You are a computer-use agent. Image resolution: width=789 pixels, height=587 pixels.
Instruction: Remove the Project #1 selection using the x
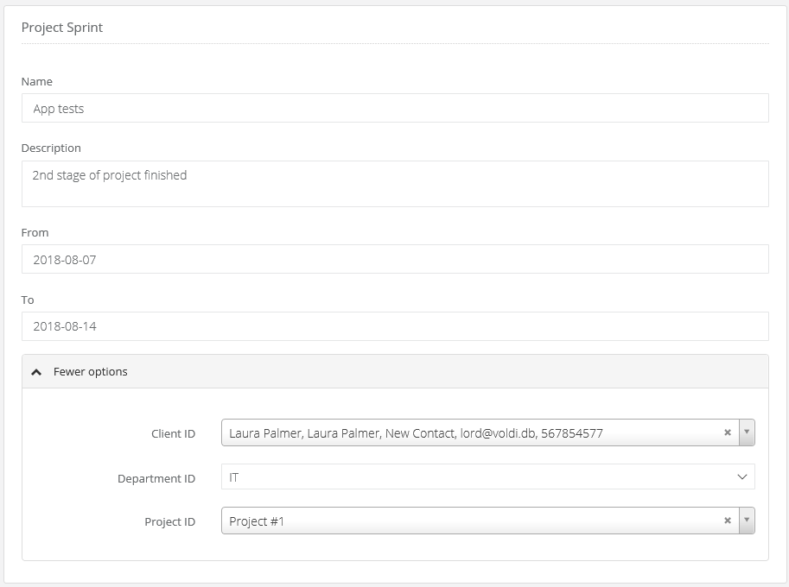pos(728,521)
